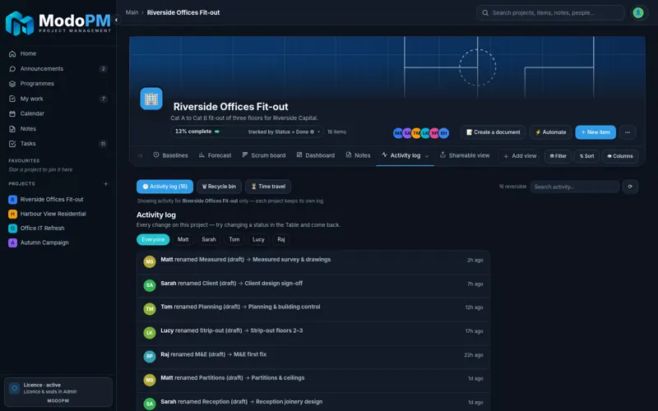This screenshot has width=658, height=411.
Task: Open the Automate button
Action: 550,132
